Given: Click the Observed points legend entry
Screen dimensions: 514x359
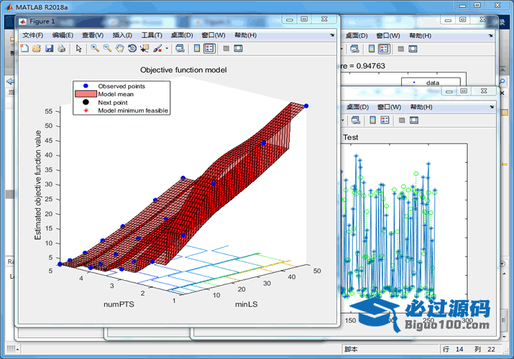Looking at the screenshot, I should (121, 86).
